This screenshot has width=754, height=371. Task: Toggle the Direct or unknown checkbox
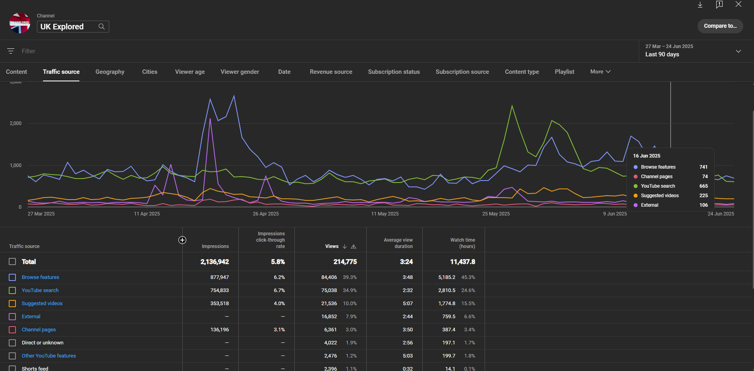coord(12,343)
